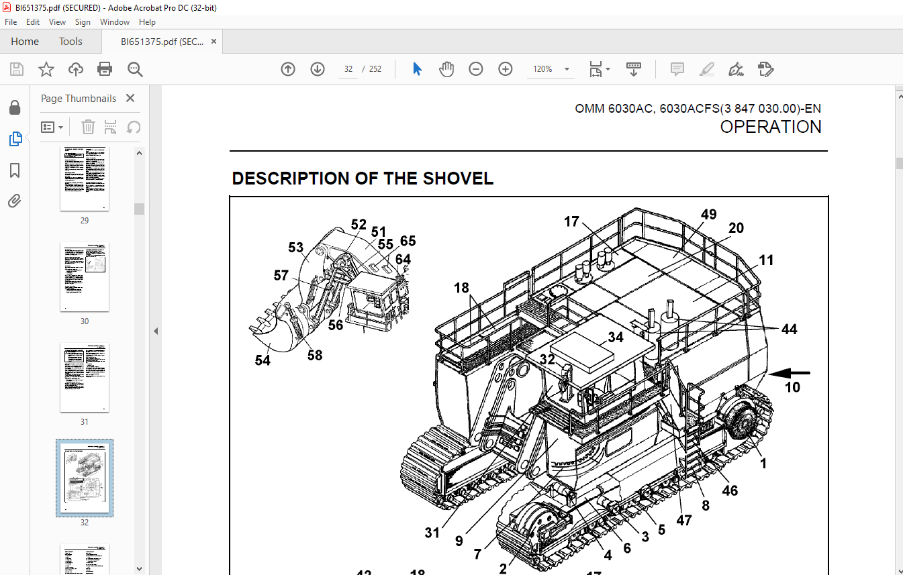Select page 29 thumbnail
The image size is (903, 575).
[85, 178]
